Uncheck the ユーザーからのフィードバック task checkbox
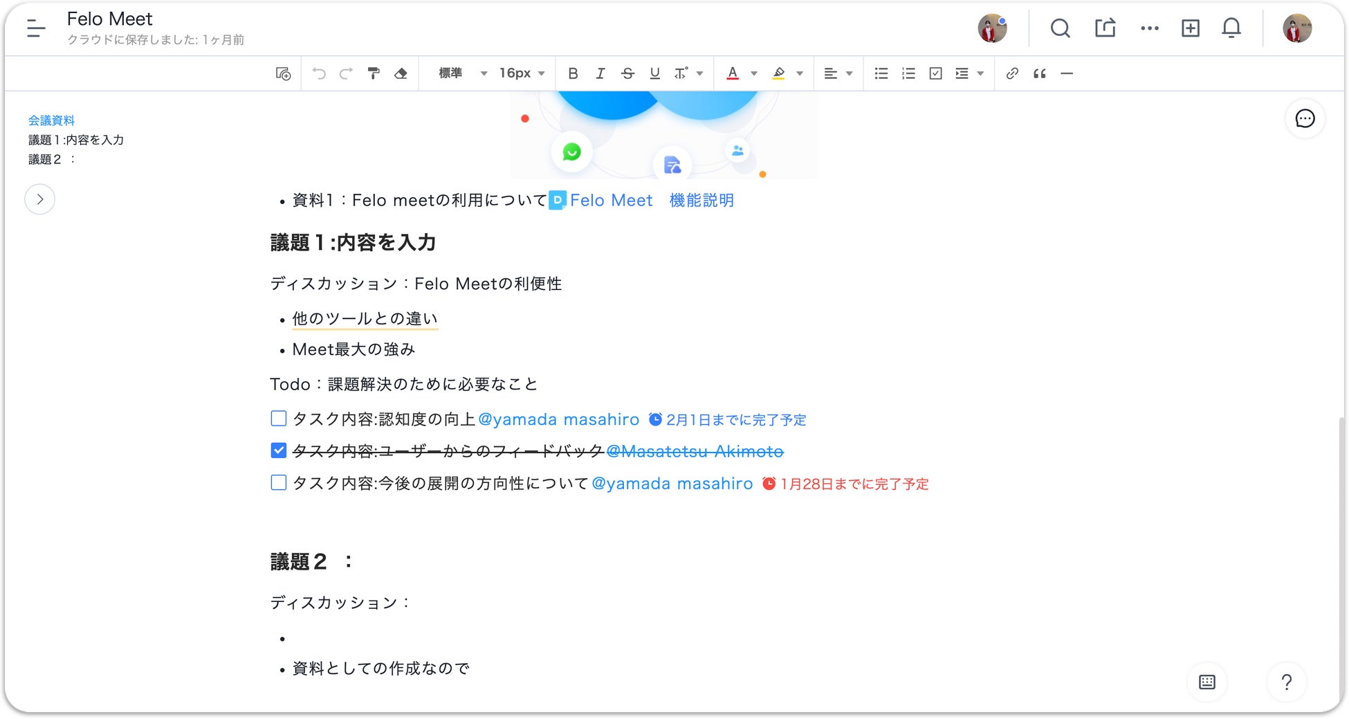 point(278,450)
